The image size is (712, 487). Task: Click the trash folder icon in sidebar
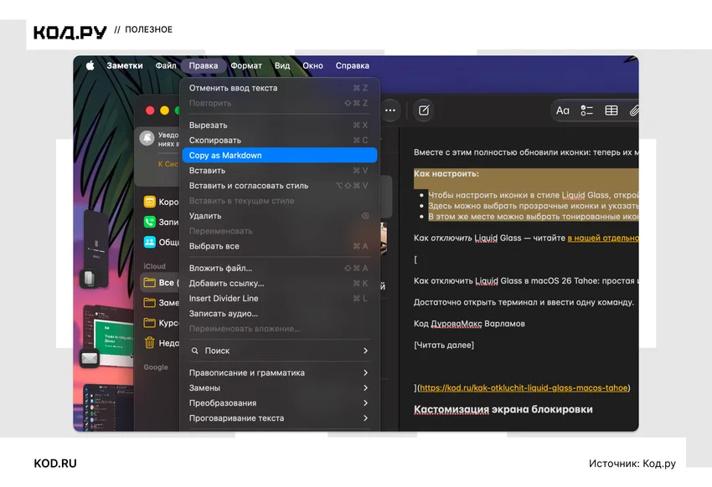(150, 343)
